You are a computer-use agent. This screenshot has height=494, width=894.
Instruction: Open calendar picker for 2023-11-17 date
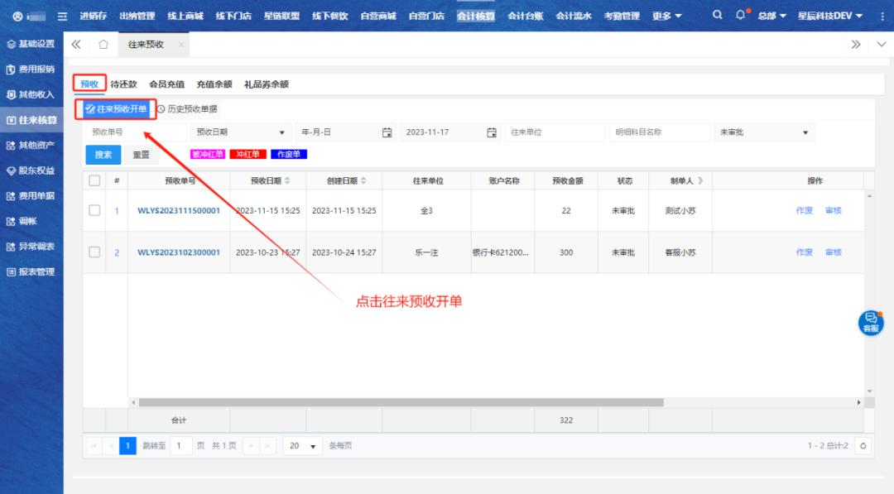point(493,132)
